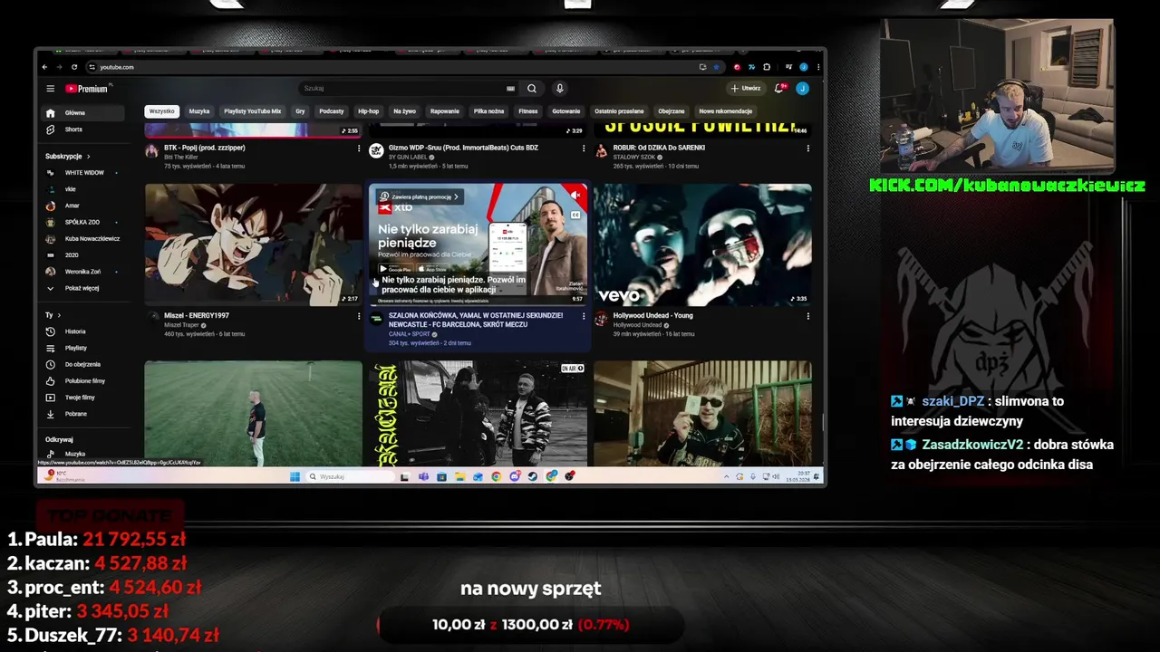Expand the Ty section chevron
This screenshot has height=652, width=1160.
[x=59, y=315]
